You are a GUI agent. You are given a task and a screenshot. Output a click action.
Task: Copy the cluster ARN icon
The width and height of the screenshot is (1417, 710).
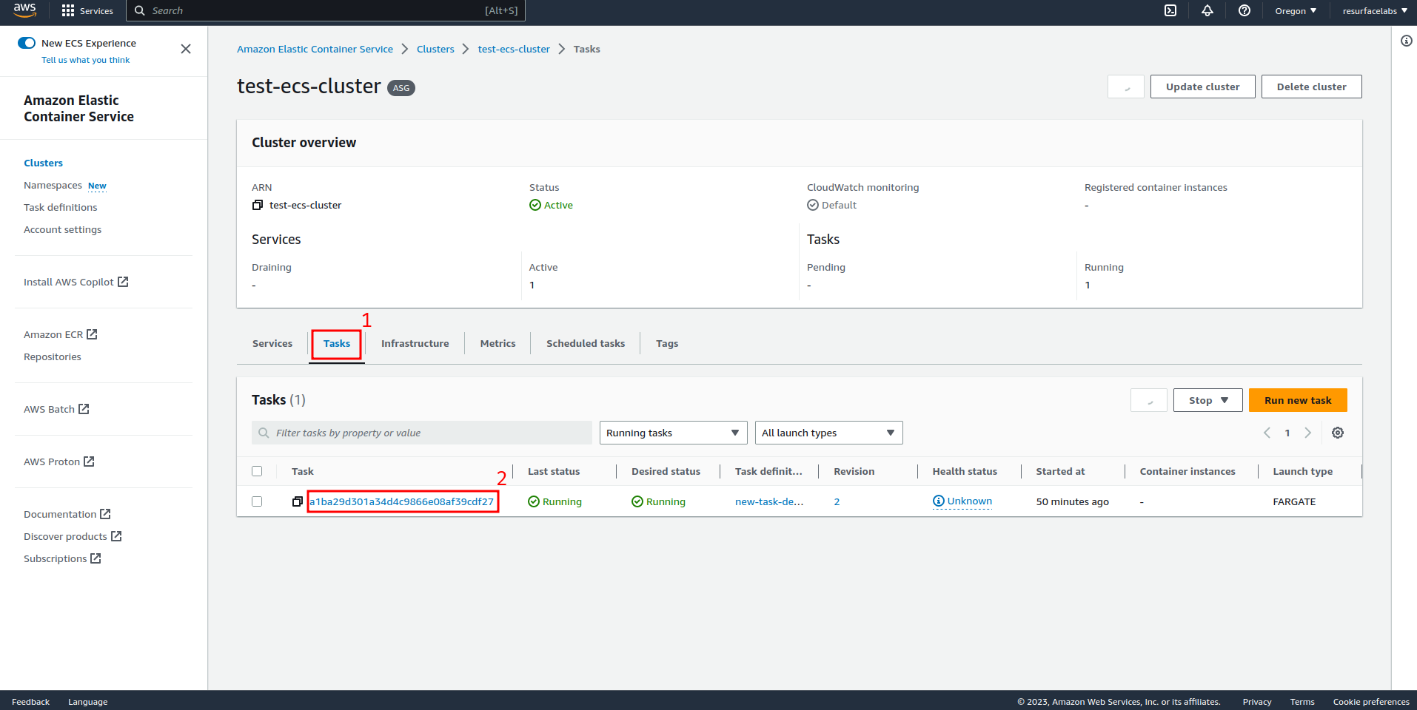[258, 205]
